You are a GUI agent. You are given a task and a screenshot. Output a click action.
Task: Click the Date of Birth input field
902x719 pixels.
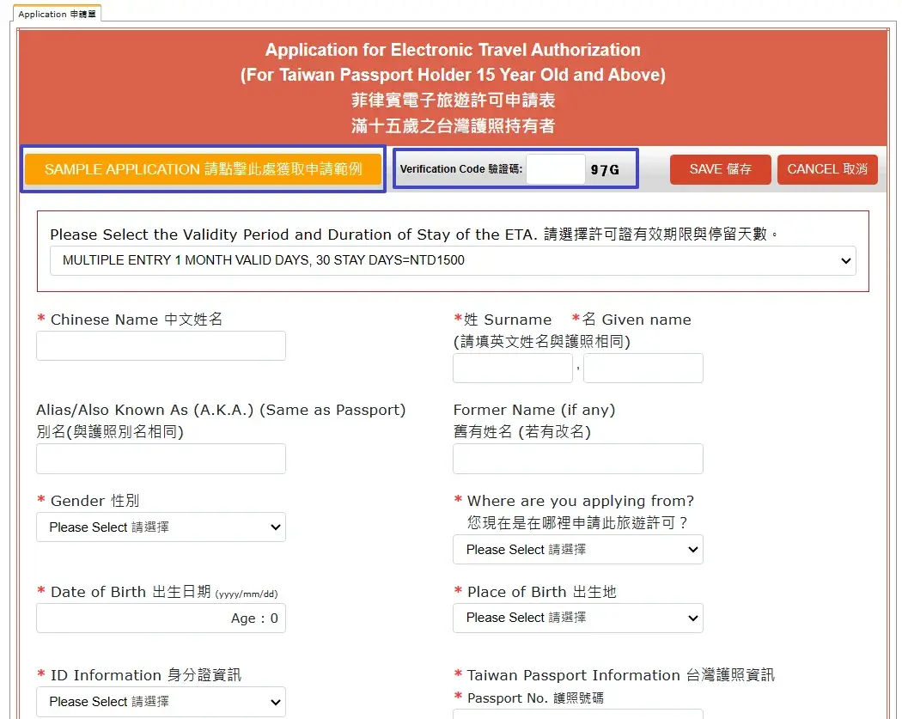pos(161,618)
